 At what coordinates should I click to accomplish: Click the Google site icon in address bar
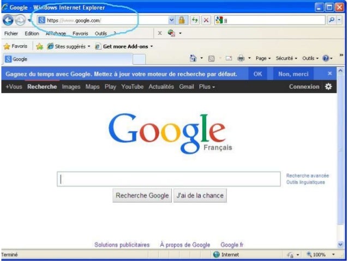point(41,20)
